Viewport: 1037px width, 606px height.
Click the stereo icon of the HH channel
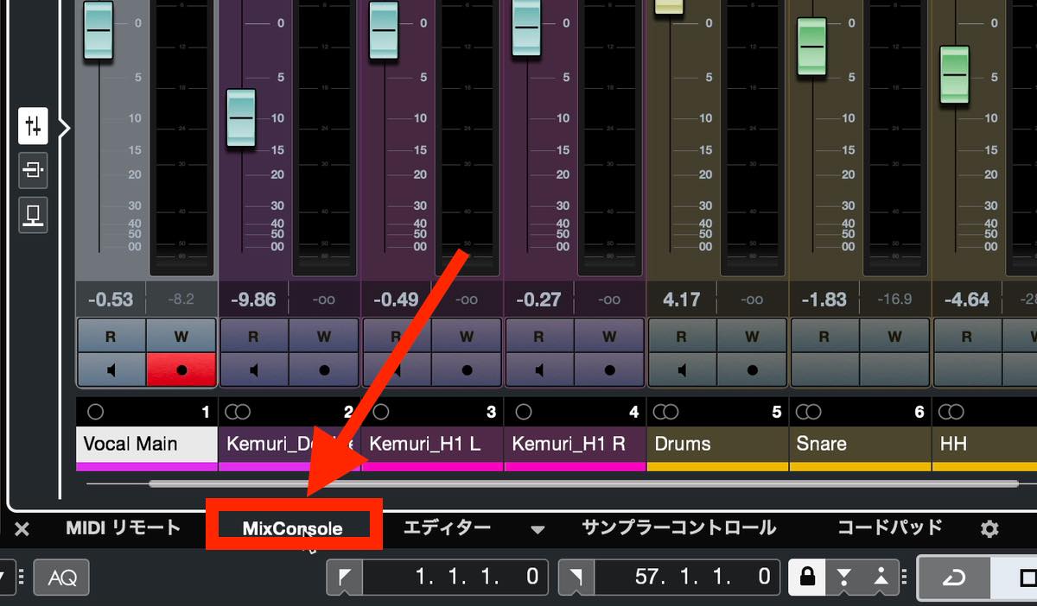952,413
